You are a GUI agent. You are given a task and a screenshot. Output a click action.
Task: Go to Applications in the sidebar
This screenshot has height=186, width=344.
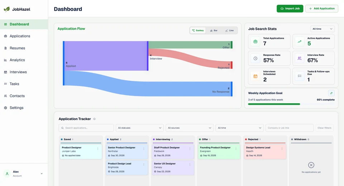click(x=24, y=36)
